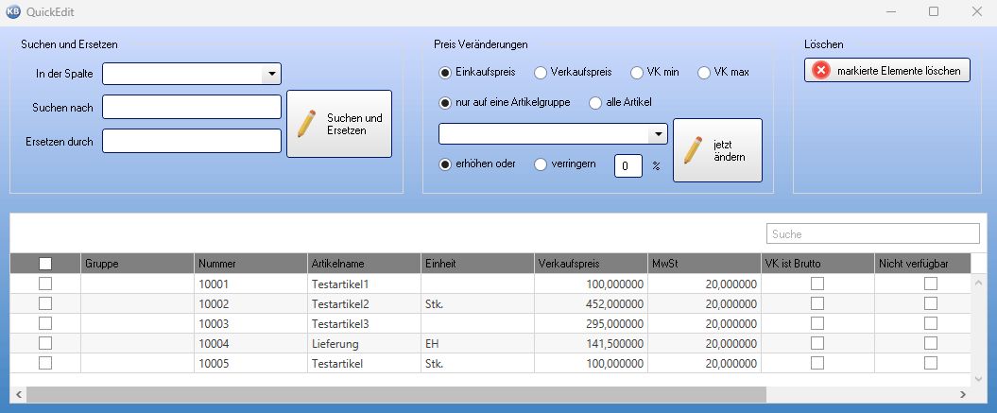
Task: Sort by the Nummer column header
Action: click(250, 264)
